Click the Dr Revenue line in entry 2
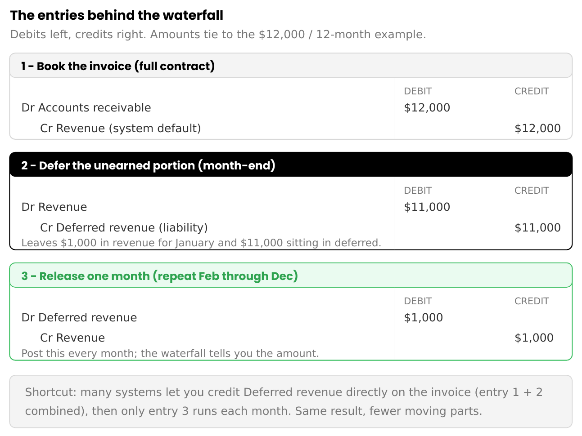This screenshot has height=436, width=582. 54,207
